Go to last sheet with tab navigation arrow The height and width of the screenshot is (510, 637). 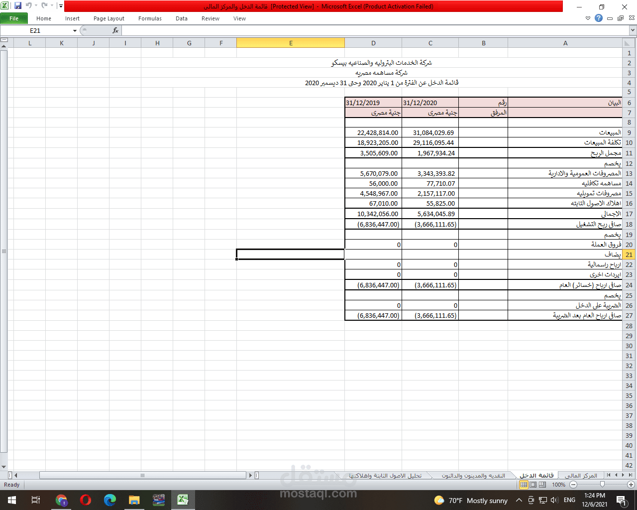point(609,475)
